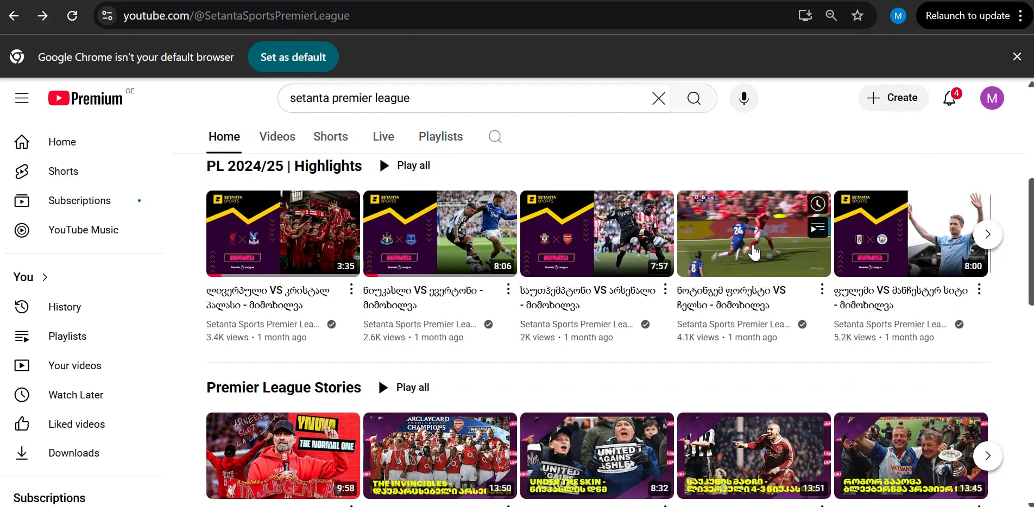The height and width of the screenshot is (507, 1034).
Task: Open options menu for ფულემი VS მანჩესტერ სიტი video
Action: [x=979, y=289]
